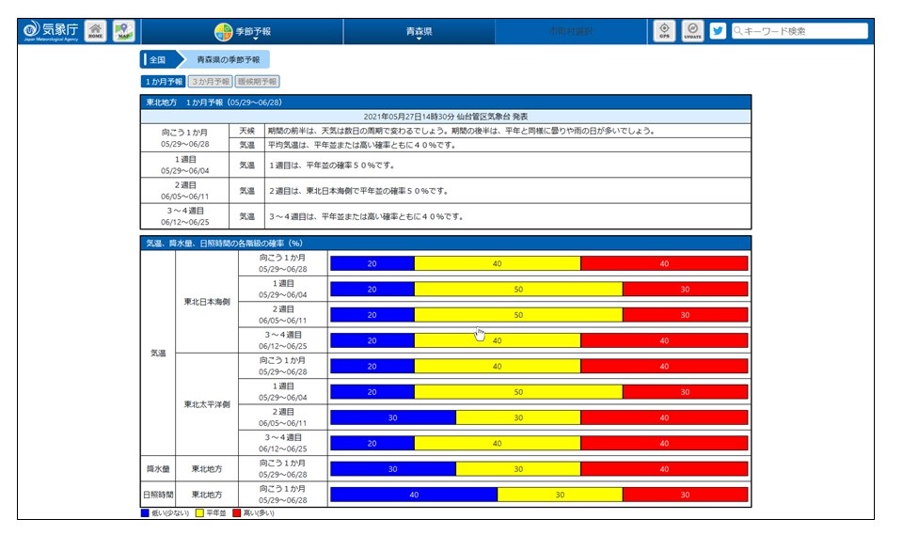
Task: Click the 天候 forecast description text
Action: pyautogui.click(x=461, y=131)
